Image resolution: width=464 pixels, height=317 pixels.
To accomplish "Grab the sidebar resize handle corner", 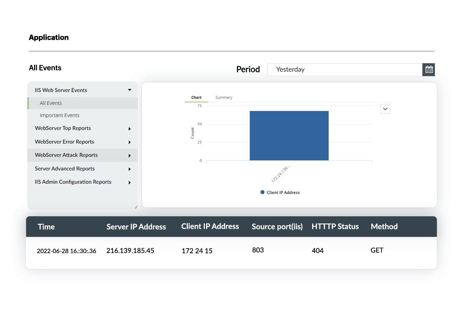I will tap(136, 207).
